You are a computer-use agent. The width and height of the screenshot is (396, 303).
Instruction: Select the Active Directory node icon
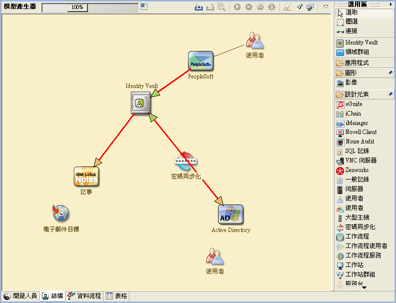[x=231, y=214]
